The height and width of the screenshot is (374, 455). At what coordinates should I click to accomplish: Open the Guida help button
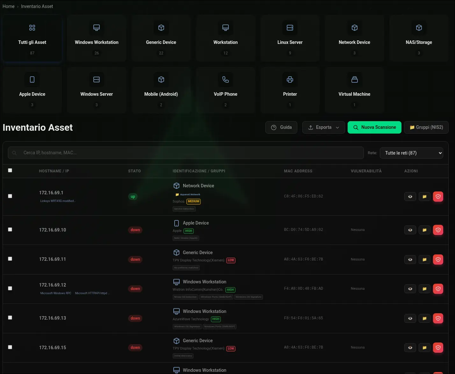point(281,127)
